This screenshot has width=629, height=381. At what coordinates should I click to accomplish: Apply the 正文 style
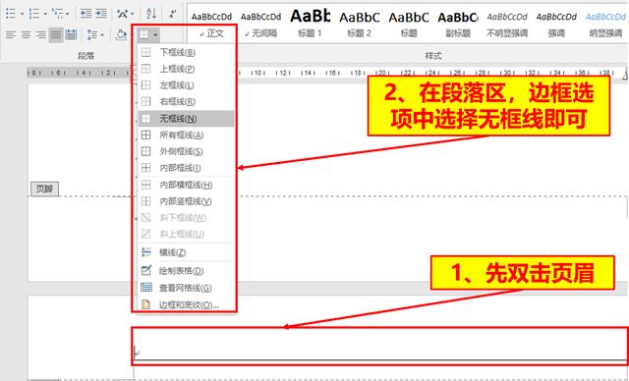(x=212, y=24)
